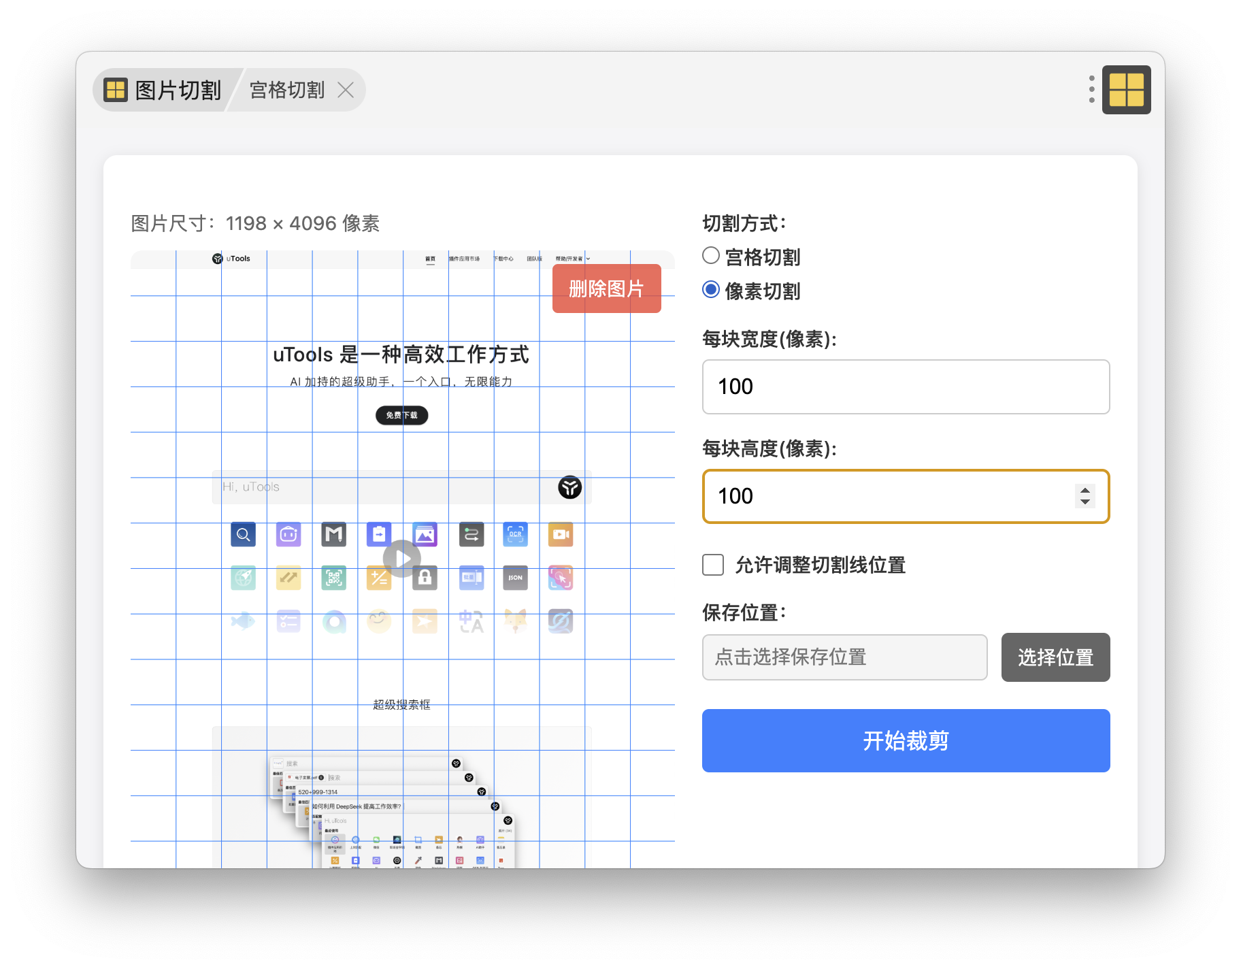Click the dark transfer arrows app icon
This screenshot has width=1241, height=969.
(471, 535)
